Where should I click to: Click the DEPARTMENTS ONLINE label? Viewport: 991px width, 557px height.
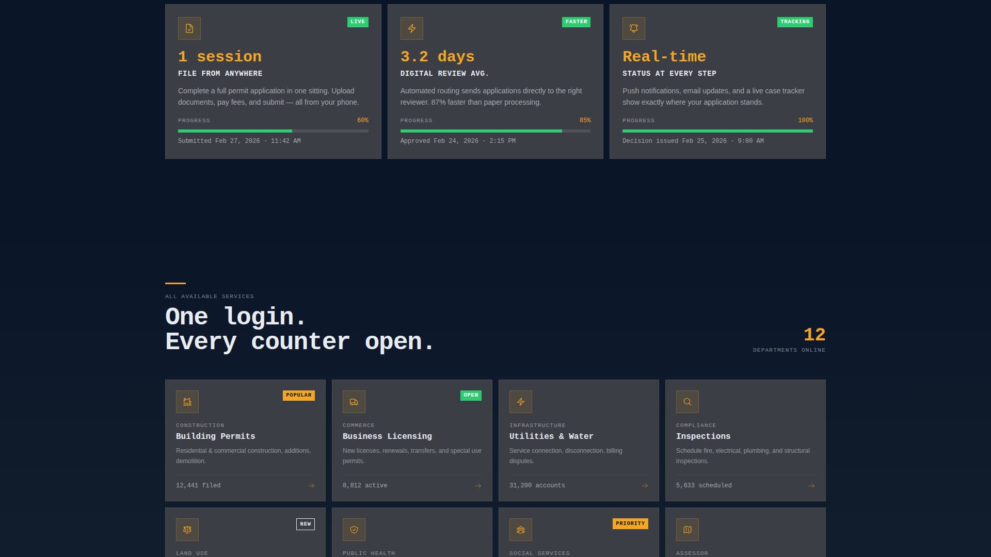789,350
